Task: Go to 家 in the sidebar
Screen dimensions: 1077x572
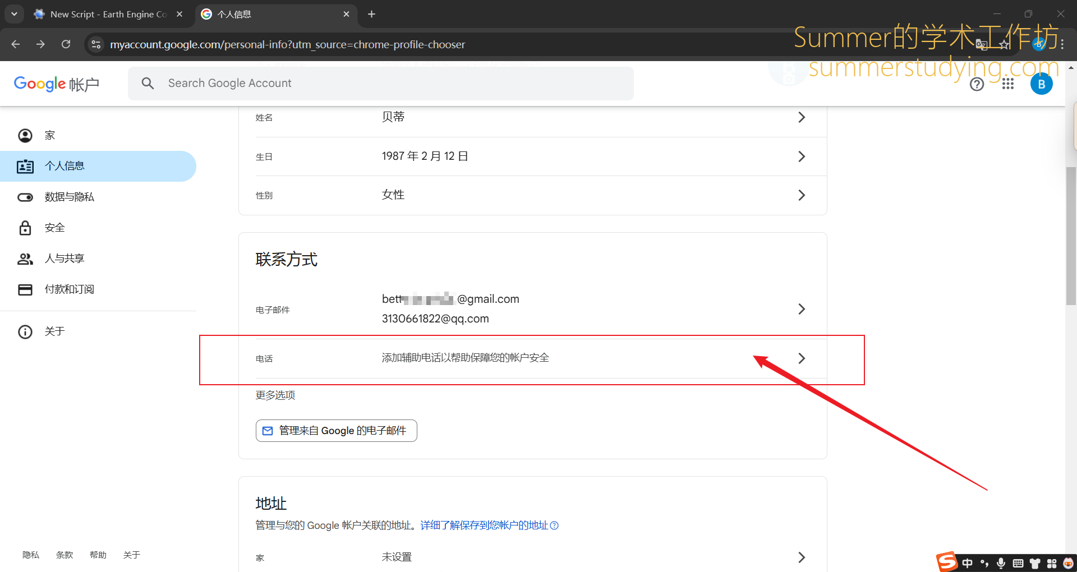Action: click(x=98, y=135)
